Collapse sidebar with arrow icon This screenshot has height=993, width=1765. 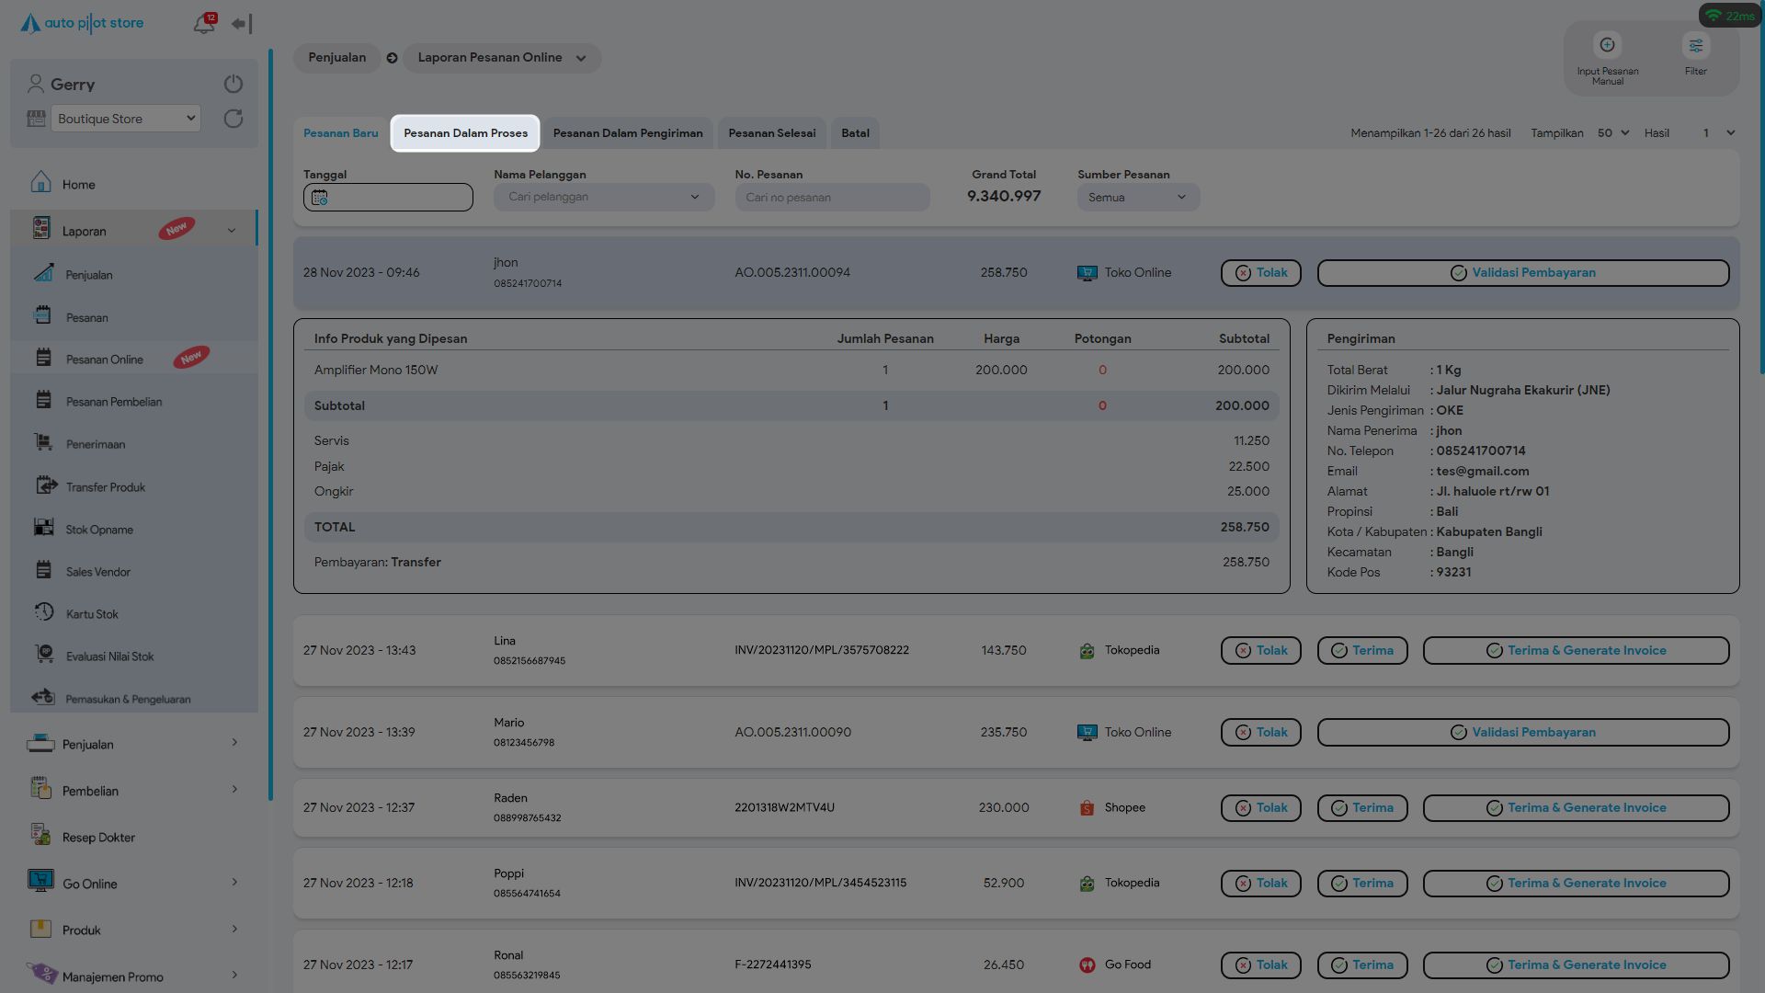tap(241, 24)
